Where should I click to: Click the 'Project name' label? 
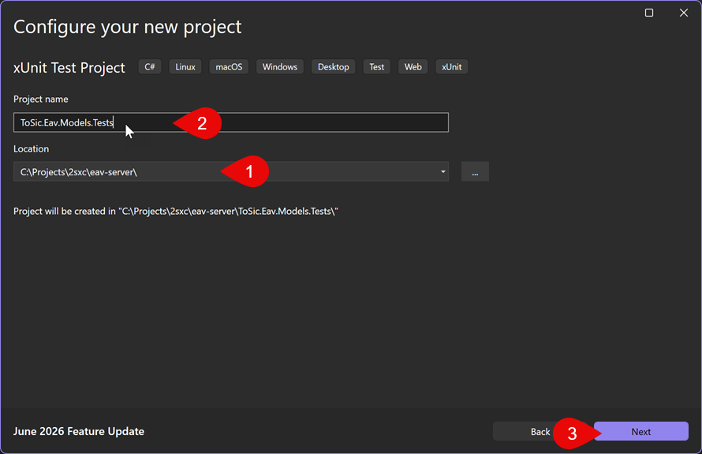pyautogui.click(x=41, y=99)
